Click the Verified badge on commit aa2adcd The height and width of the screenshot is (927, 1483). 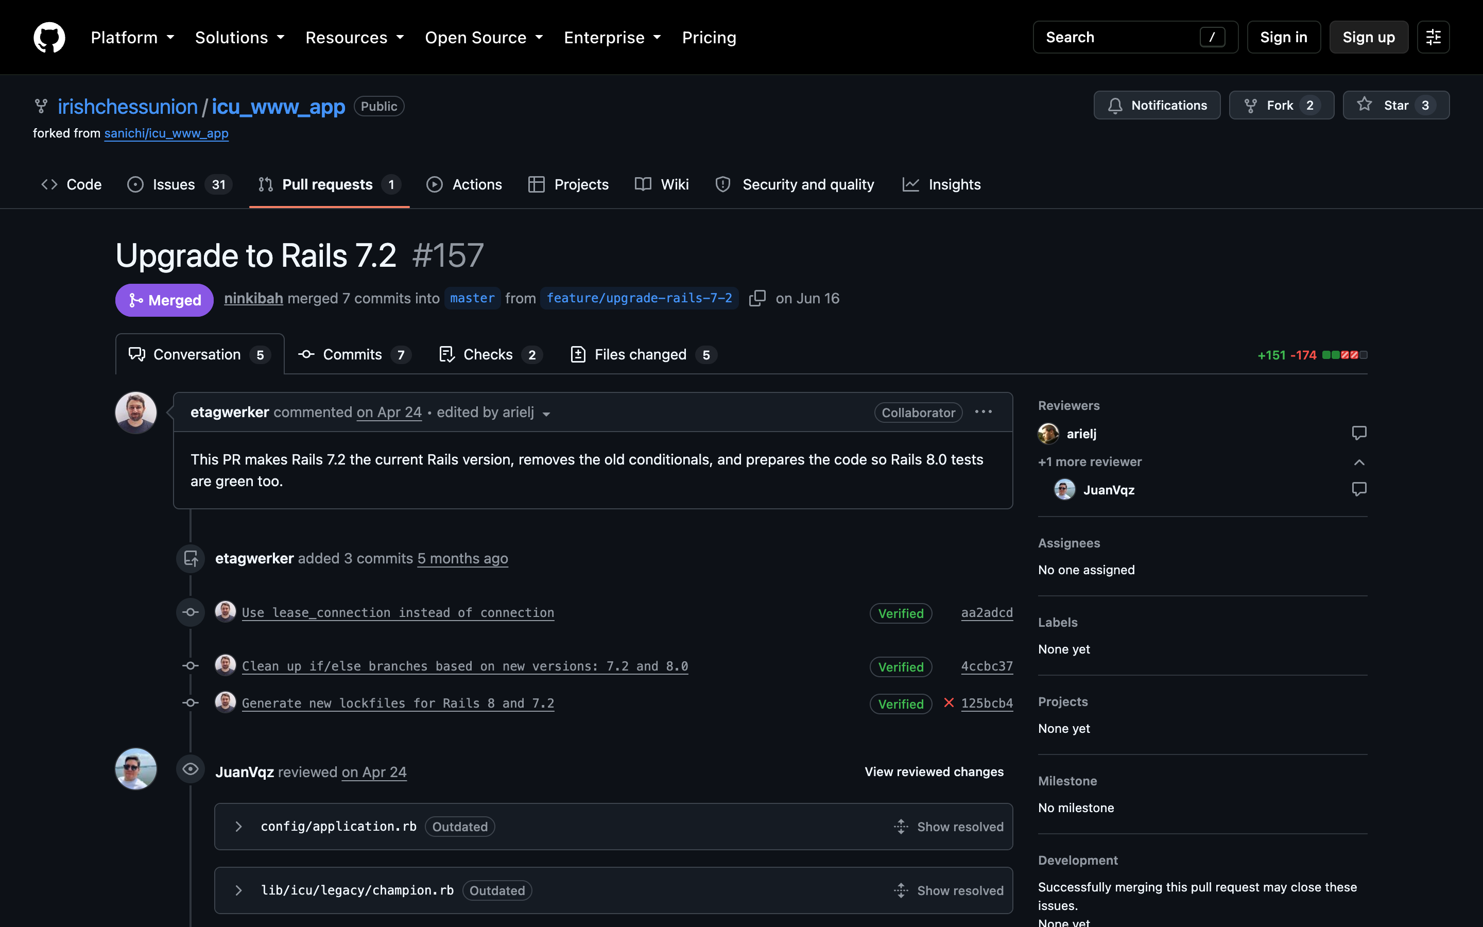click(901, 613)
